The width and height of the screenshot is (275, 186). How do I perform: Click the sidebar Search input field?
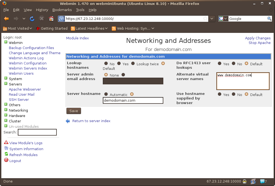(x=37, y=132)
